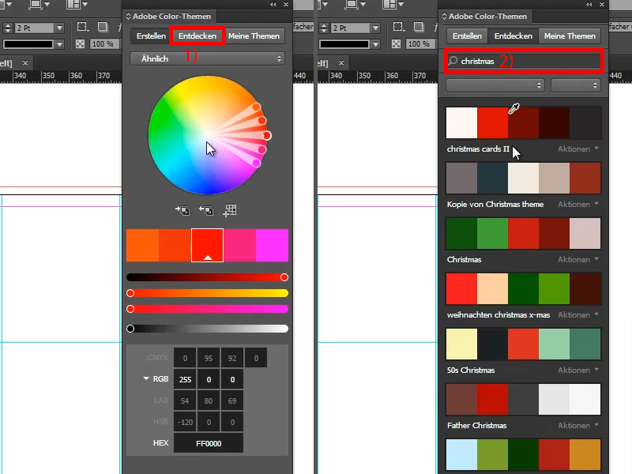Click the black-to-white brightness slider
Image resolution: width=632 pixels, height=474 pixels.
point(207,329)
